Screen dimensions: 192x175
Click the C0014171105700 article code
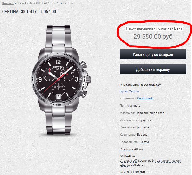pyautogui.click(x=132, y=172)
